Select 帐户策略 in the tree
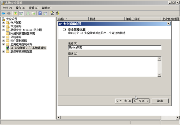The height and width of the screenshot is (125, 180). tap(16, 23)
